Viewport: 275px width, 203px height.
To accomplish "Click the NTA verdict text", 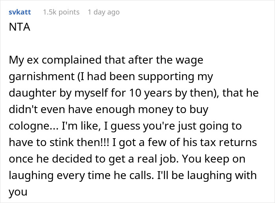I will point(16,29).
